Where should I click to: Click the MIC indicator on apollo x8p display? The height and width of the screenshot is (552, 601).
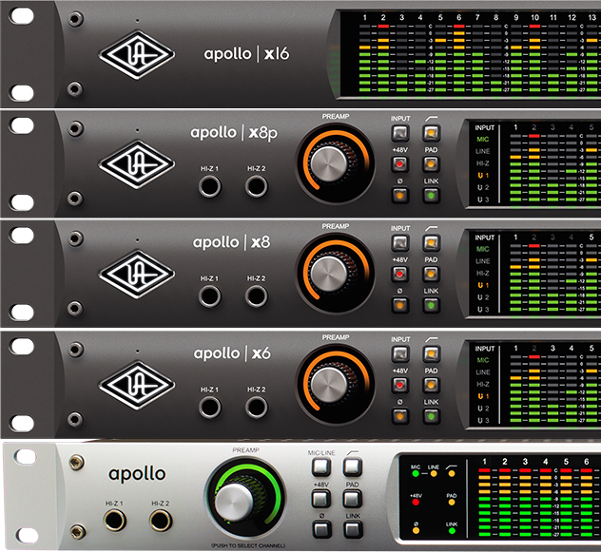click(482, 140)
